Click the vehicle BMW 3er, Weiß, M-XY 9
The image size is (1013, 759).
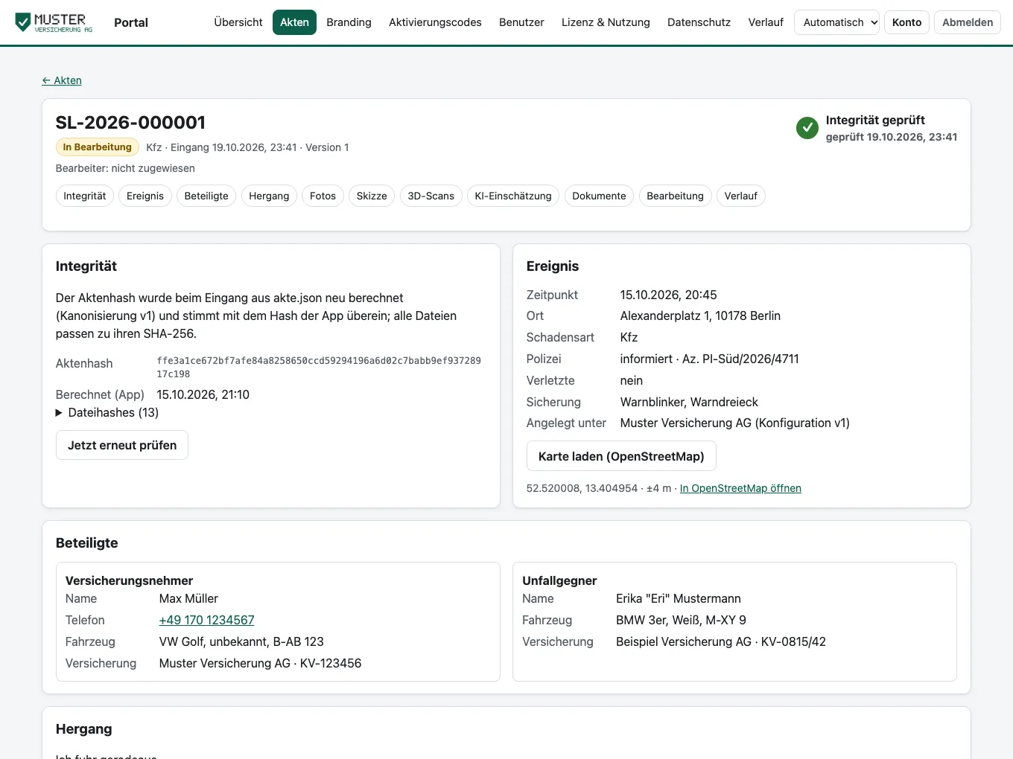pos(681,620)
